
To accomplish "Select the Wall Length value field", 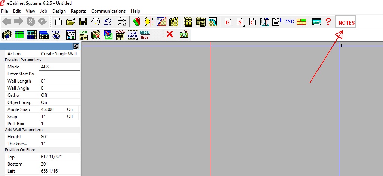I will pos(60,81).
